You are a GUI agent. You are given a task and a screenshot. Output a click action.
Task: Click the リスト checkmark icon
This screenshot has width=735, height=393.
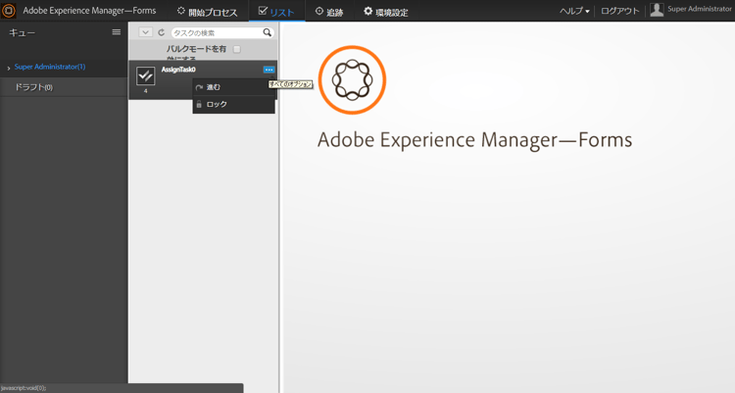[x=263, y=11]
